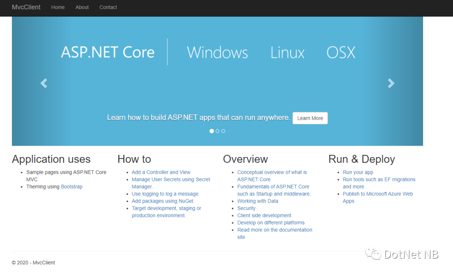453x273 pixels.
Task: Click the OSX banner text
Action: [x=341, y=52]
